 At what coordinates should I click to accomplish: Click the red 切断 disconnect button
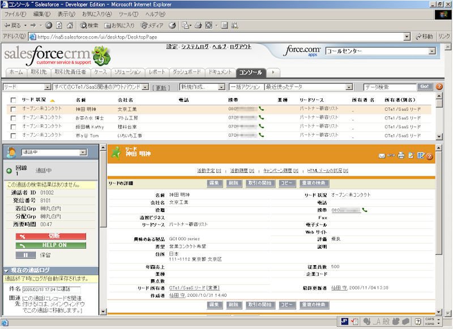(x=51, y=236)
